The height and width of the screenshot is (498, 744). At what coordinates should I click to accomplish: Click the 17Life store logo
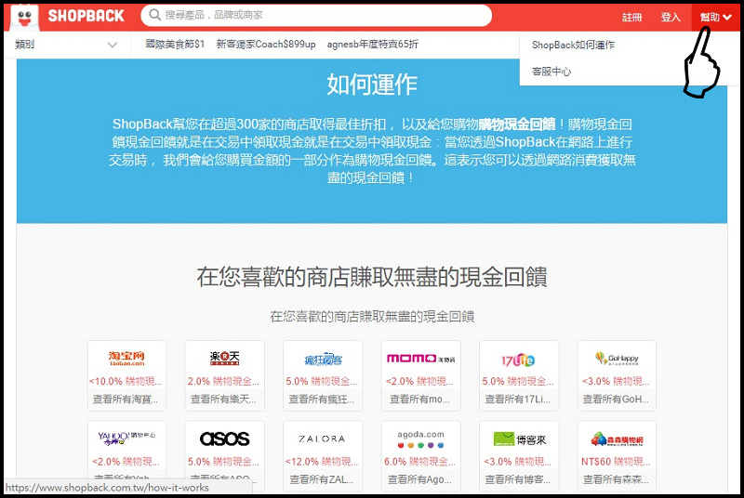[x=518, y=360]
